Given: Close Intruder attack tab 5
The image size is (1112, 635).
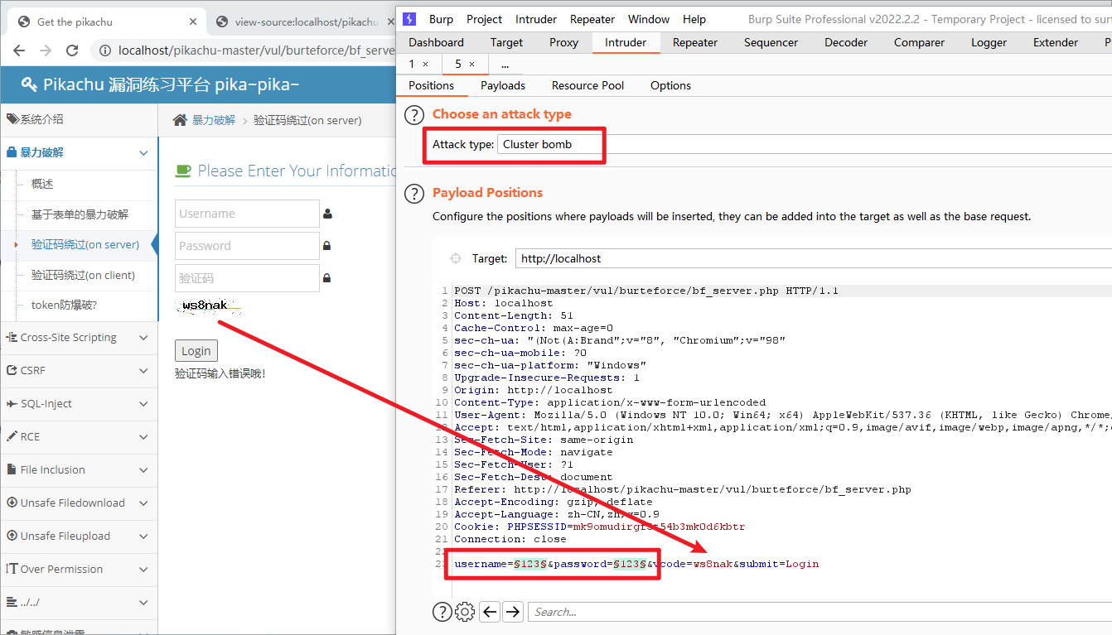Looking at the screenshot, I should click(x=472, y=64).
